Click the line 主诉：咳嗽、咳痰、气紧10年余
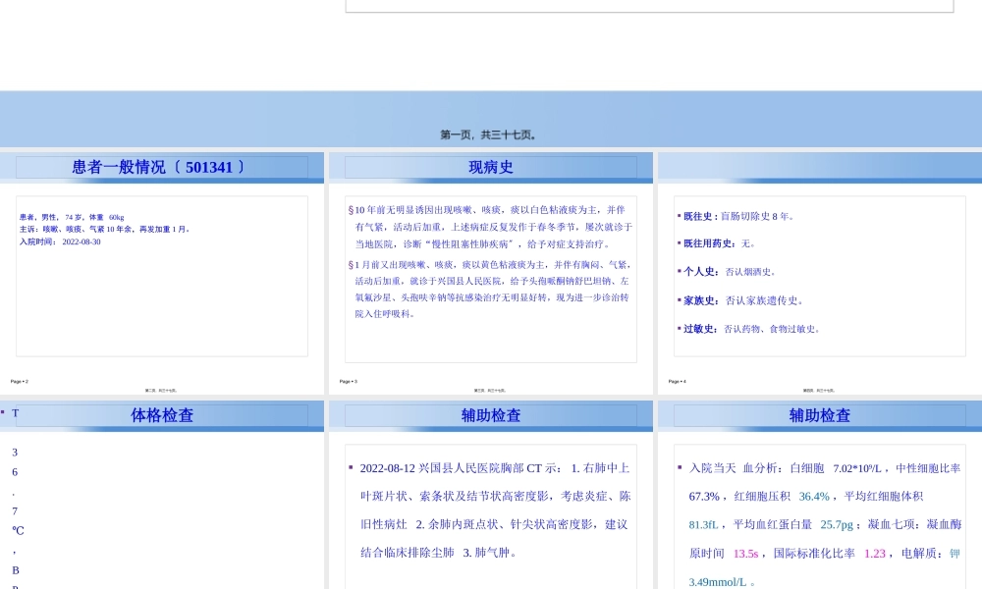982x589 pixels. coord(105,229)
